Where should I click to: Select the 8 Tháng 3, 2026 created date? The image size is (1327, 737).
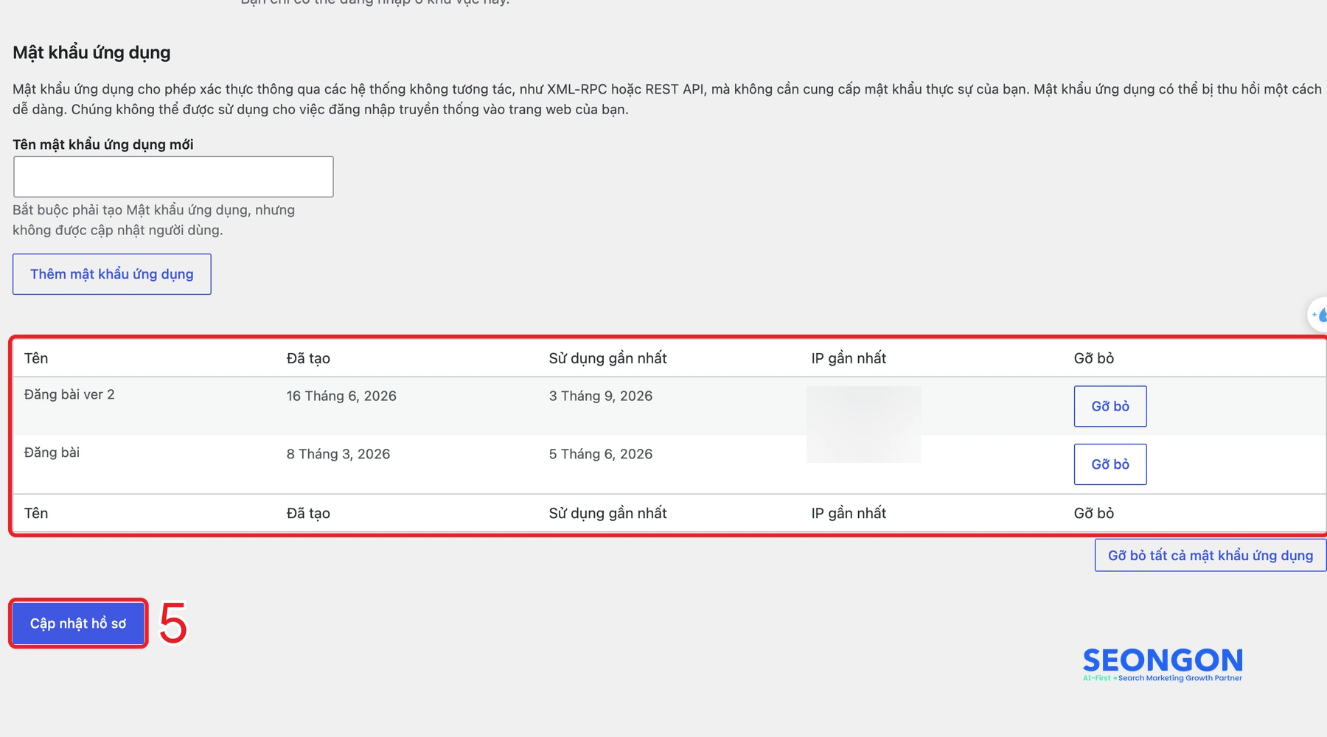click(x=338, y=454)
